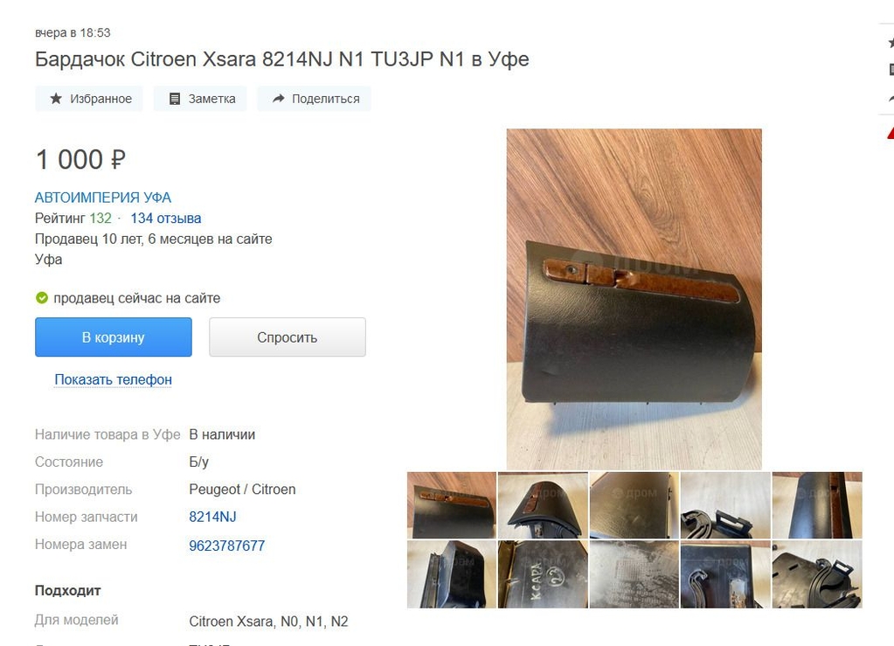894x646 pixels.
Task: Open АВТОИМПЕРИЯ УФА seller page
Action: [102, 198]
